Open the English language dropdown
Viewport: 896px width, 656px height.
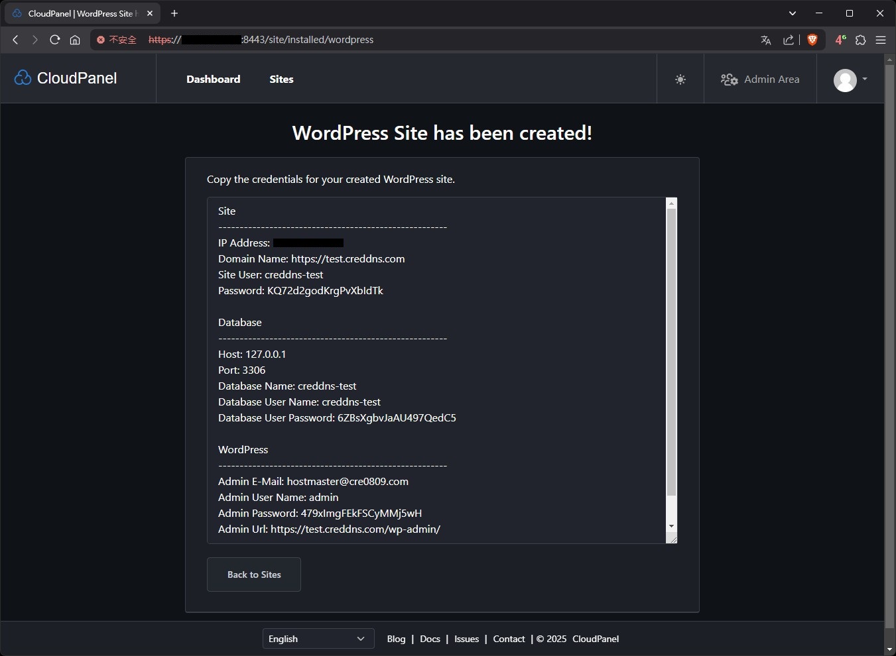point(318,639)
